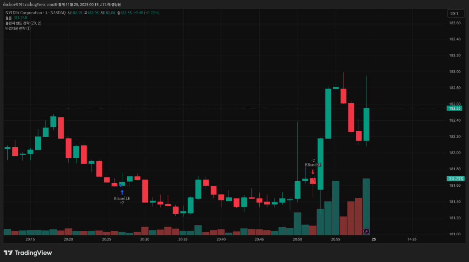Click the red BBandSE short entry arrow
Viewport: 469px width, 262px height.
click(313, 172)
